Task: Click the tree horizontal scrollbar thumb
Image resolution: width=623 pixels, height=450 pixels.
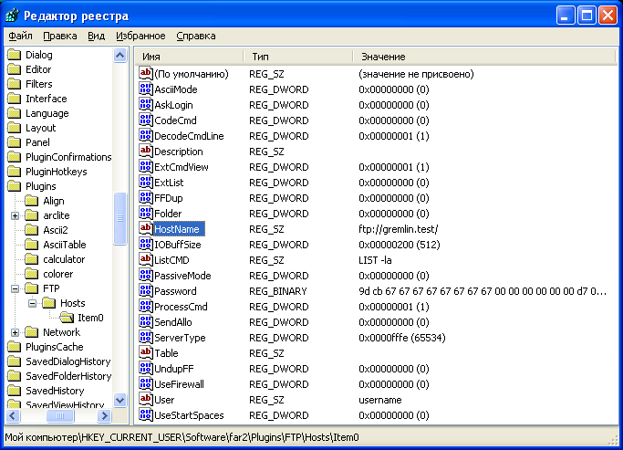Action: [60, 416]
